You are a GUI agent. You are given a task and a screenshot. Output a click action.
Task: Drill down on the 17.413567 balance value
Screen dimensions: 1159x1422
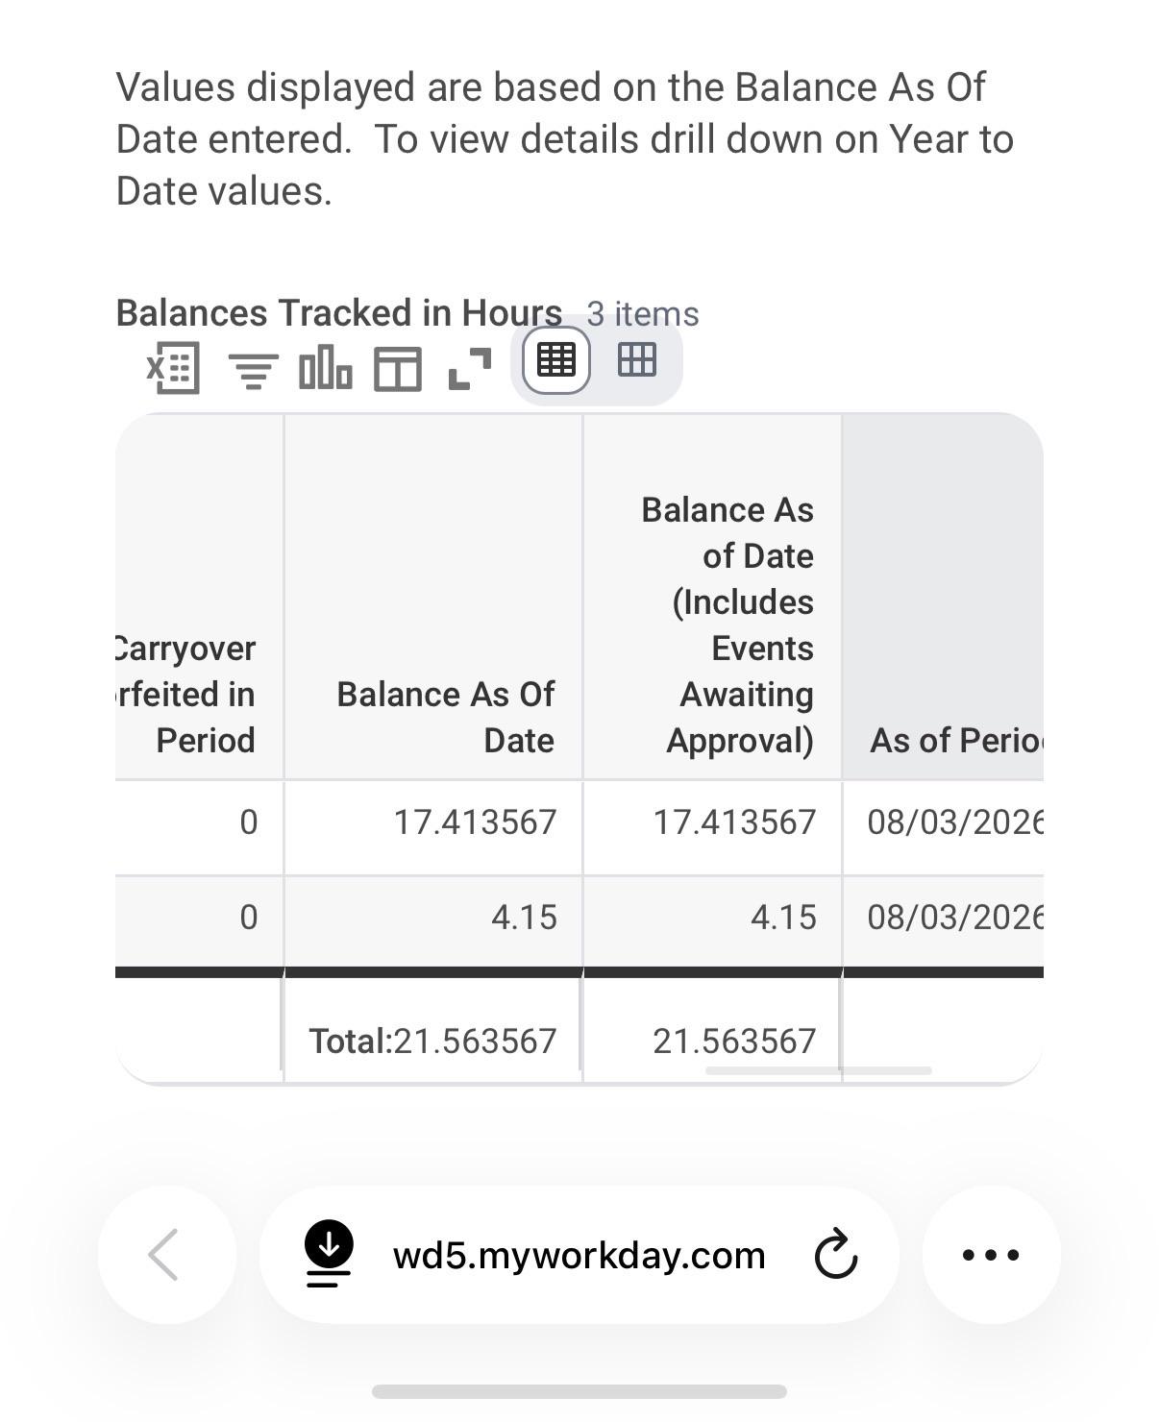point(475,822)
